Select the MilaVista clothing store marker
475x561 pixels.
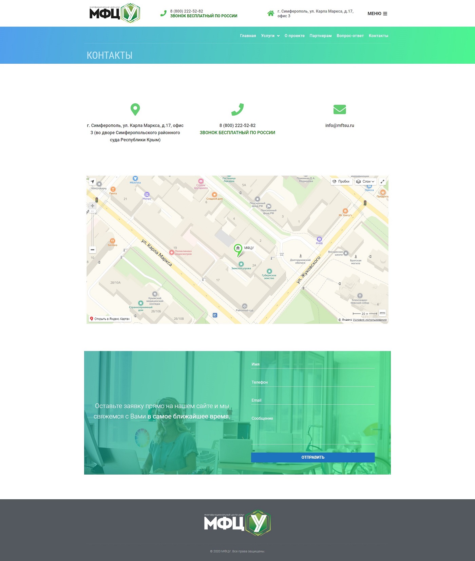tap(135, 179)
